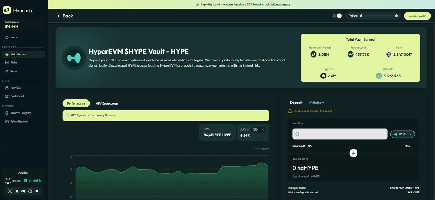The height and width of the screenshot is (200, 435).
Task: Open the Shieldify audit logo
Action: [x=32, y=180]
